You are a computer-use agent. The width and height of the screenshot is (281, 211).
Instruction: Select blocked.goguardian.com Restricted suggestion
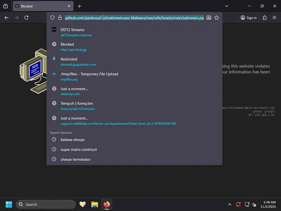(x=134, y=62)
